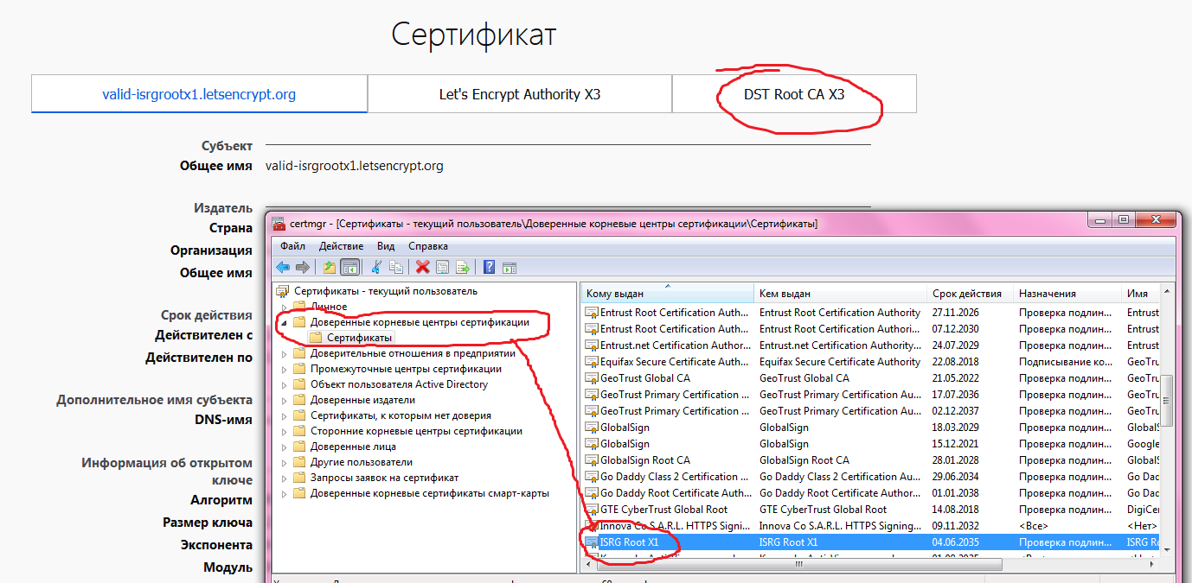Expand the Доверенные издатели node
This screenshot has height=583, width=1192.
point(284,400)
